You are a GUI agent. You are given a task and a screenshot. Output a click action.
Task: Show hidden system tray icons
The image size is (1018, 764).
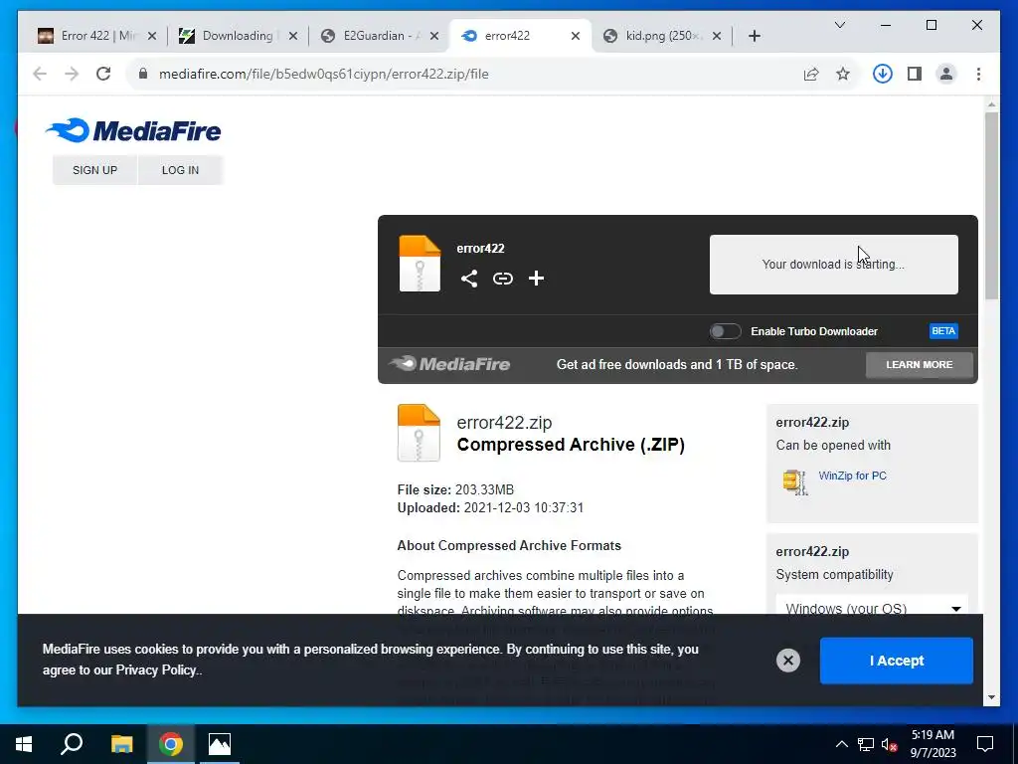tap(841, 744)
